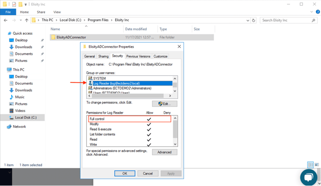
Task: Switch to the Customize tab
Action: [160, 56]
